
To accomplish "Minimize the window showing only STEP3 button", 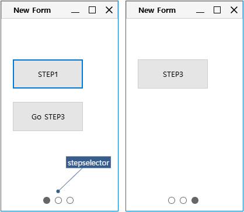I will (x=200, y=10).
